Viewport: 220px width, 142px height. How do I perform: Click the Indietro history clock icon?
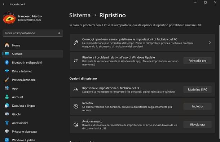pos(76,106)
